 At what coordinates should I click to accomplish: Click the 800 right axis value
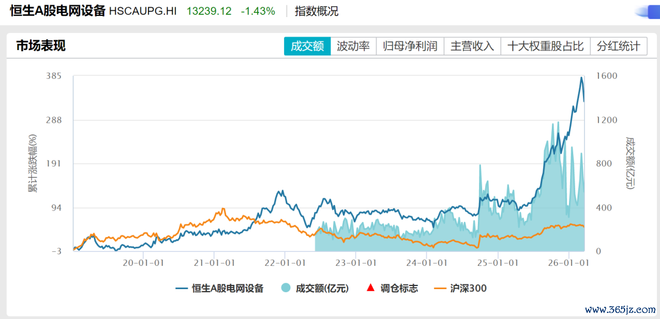click(604, 164)
